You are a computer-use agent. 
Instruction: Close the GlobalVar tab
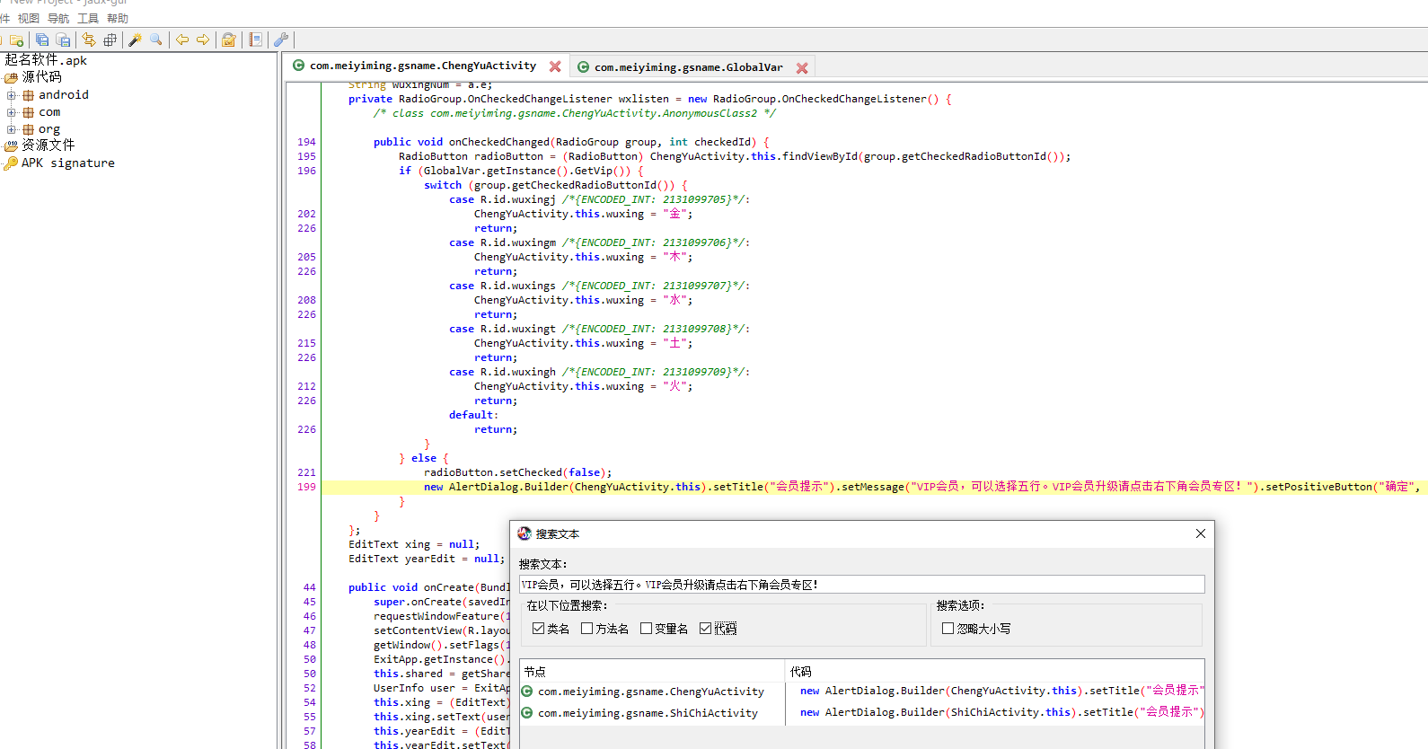(802, 68)
